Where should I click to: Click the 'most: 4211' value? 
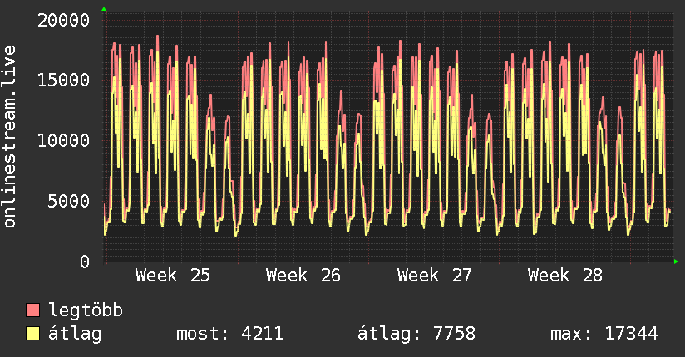229,334
